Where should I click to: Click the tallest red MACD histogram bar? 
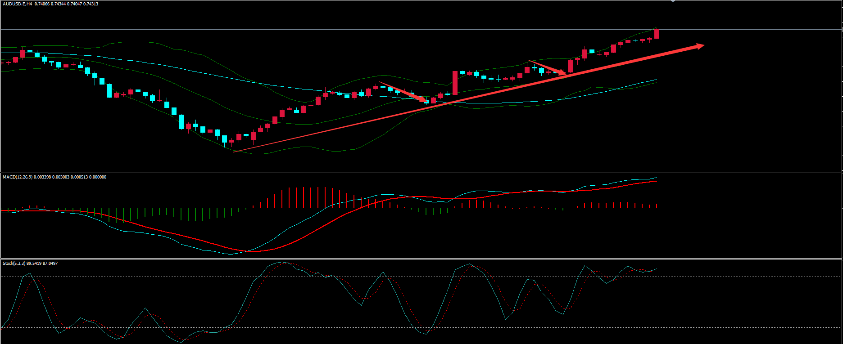296,197
